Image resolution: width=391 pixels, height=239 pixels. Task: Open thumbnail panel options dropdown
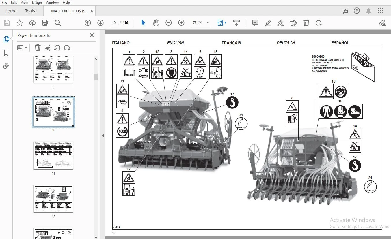(22, 48)
